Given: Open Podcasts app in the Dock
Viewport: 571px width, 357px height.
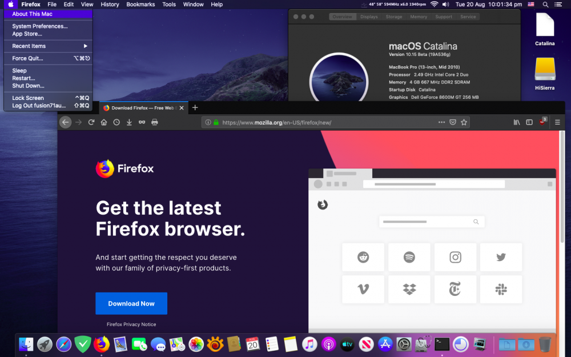Looking at the screenshot, I should tap(328, 344).
